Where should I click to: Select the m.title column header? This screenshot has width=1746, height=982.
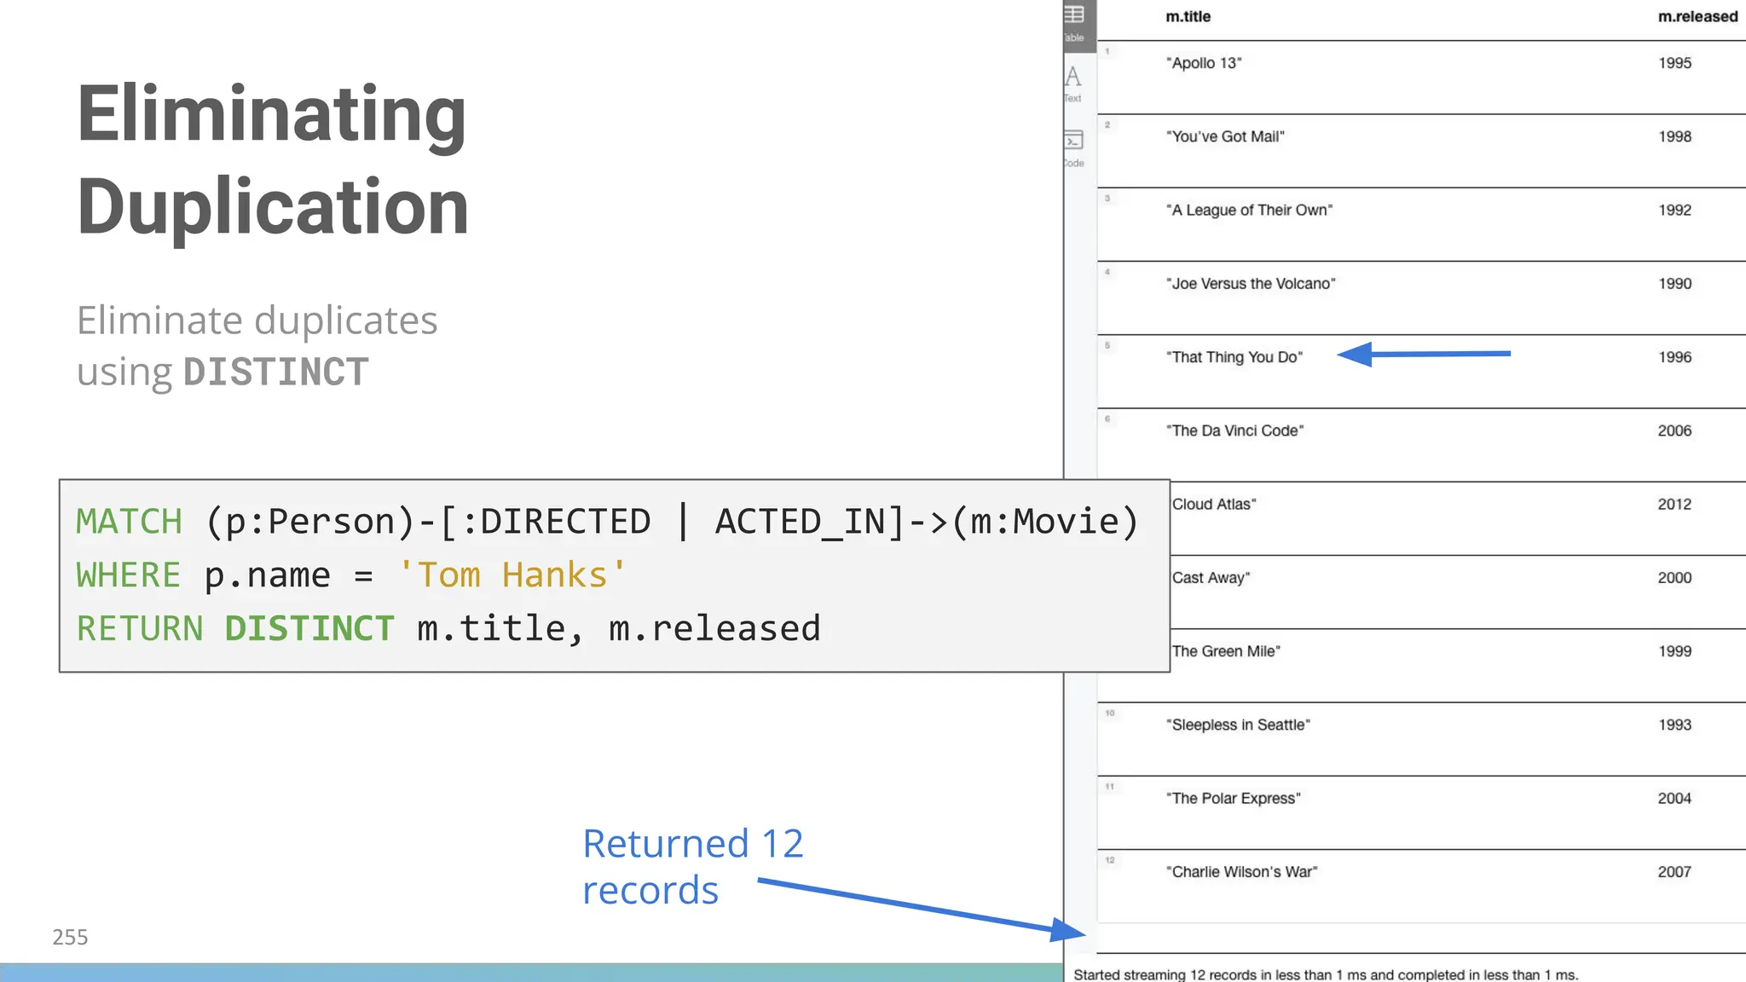[x=1188, y=16]
